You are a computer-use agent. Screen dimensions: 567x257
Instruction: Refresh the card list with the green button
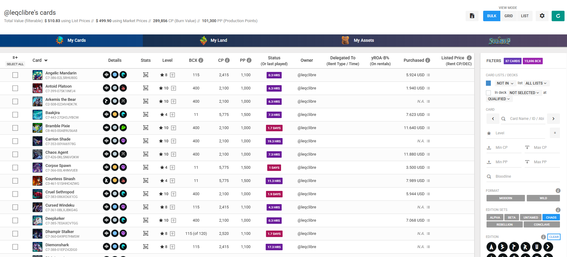click(558, 16)
